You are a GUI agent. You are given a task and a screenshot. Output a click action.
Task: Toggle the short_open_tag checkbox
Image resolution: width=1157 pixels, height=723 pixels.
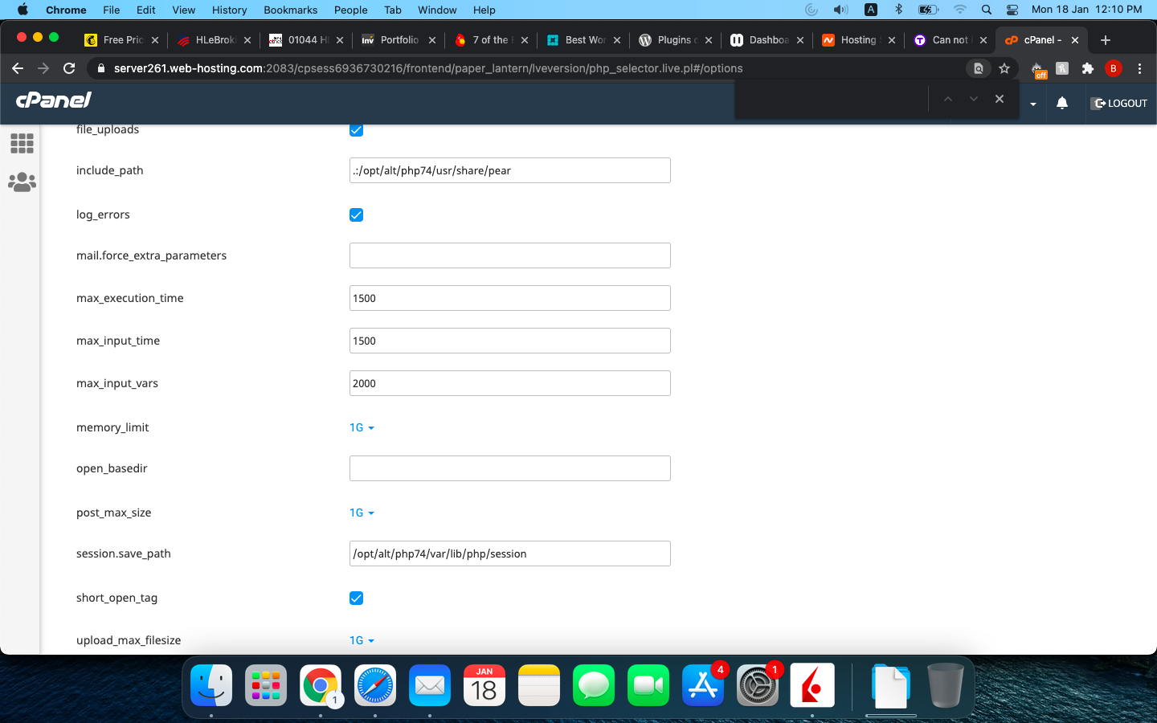point(356,598)
